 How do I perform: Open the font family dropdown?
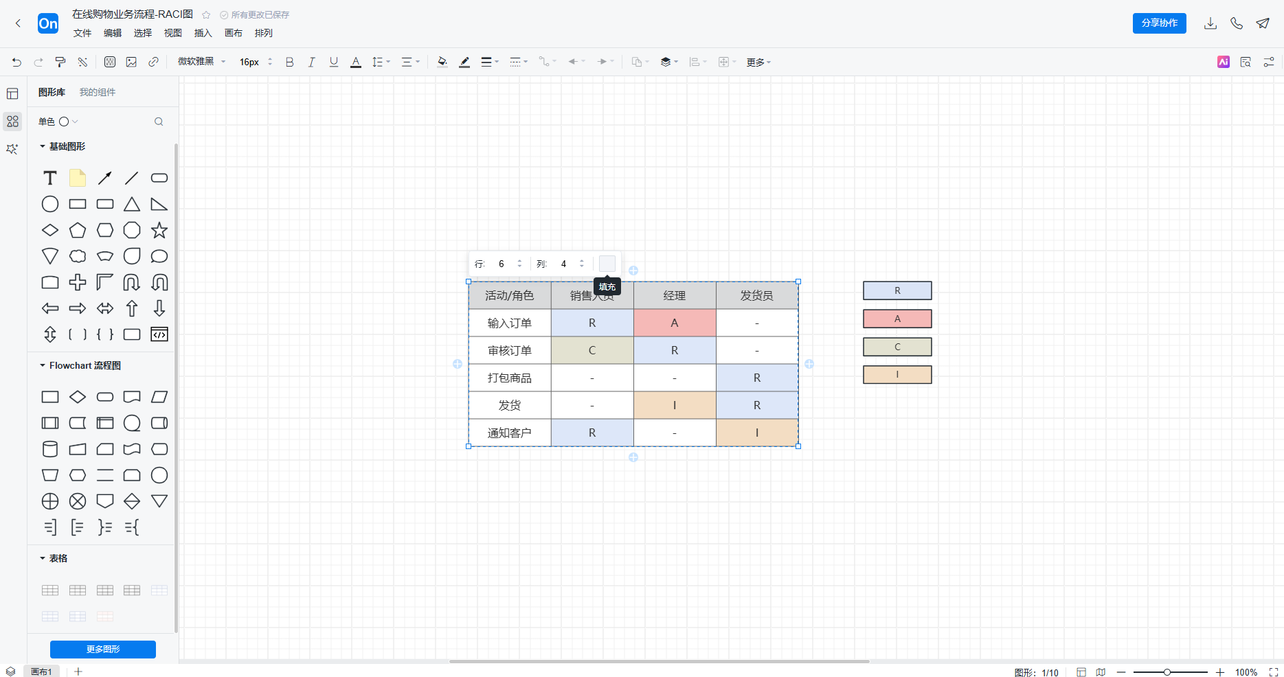tap(201, 62)
